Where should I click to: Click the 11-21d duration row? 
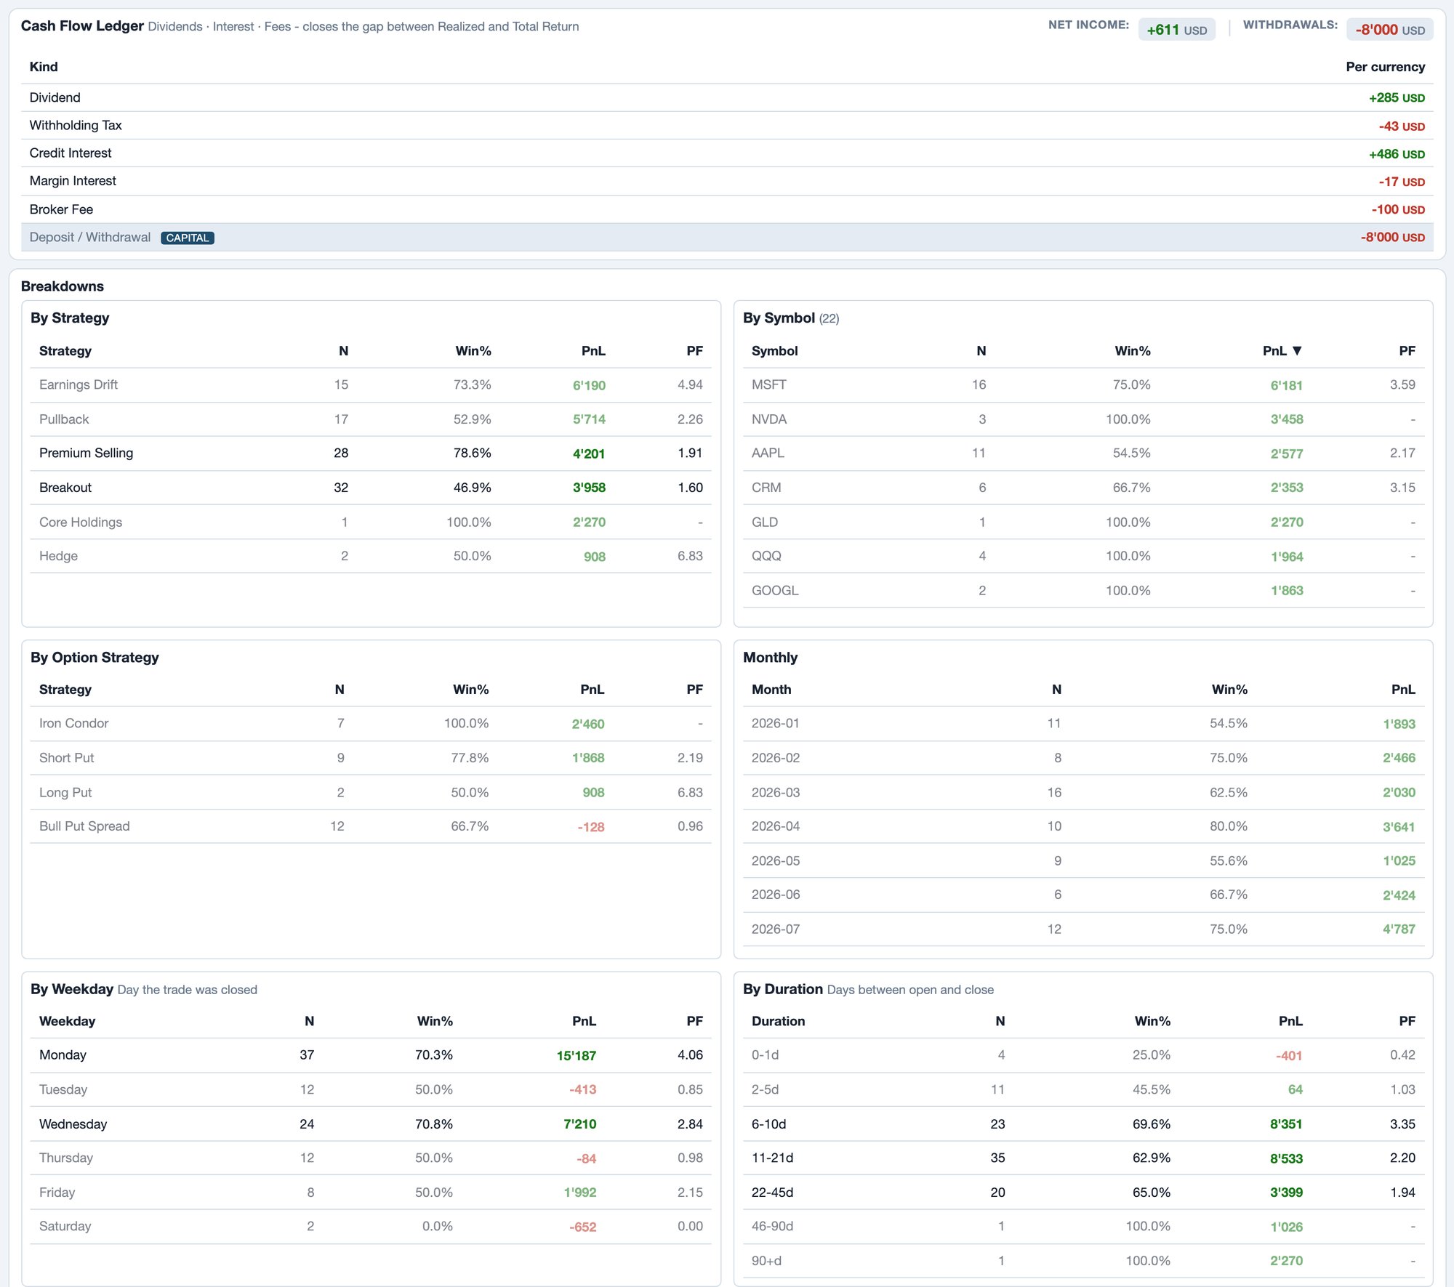[1083, 1158]
